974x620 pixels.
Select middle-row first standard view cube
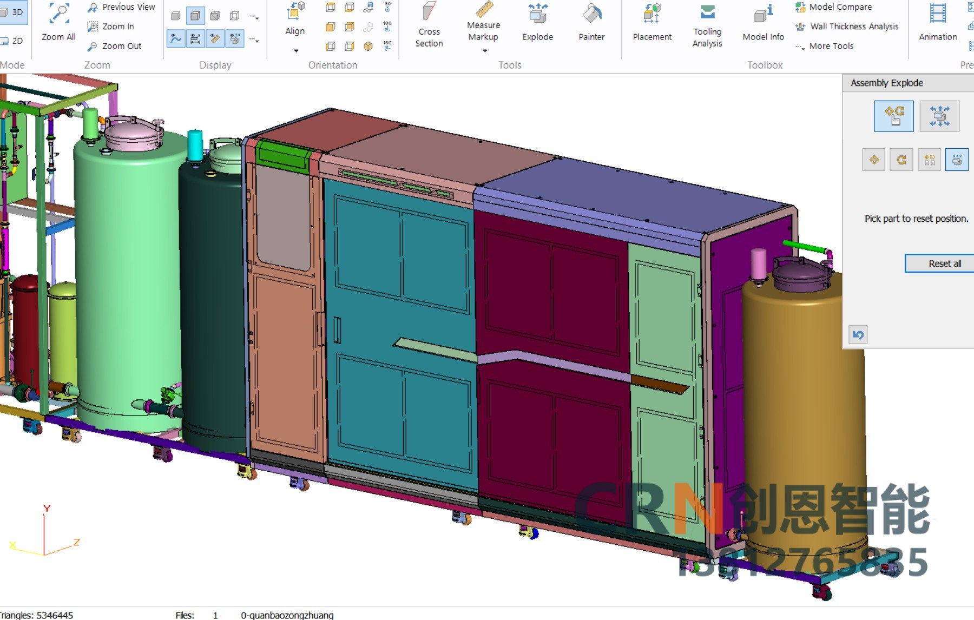pos(330,27)
